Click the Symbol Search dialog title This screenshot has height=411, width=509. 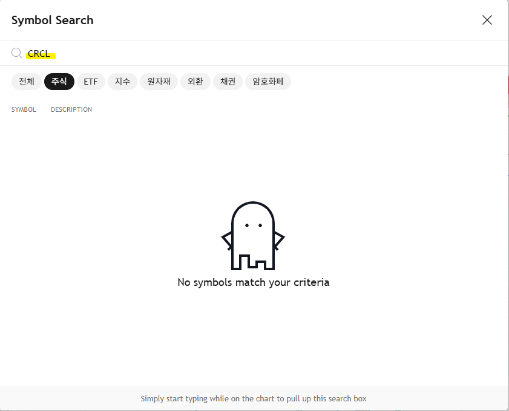[53, 20]
